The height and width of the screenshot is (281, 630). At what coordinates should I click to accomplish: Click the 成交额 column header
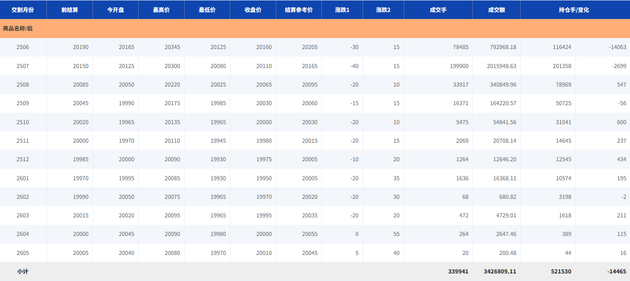(496, 10)
